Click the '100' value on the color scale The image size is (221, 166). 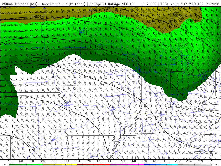[66, 161]
